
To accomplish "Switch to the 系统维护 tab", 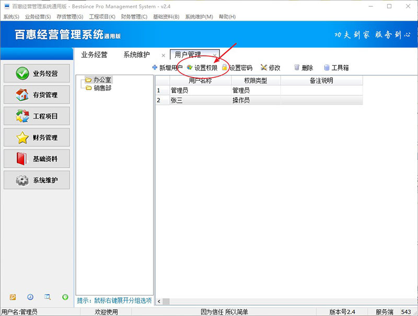I will pyautogui.click(x=136, y=55).
